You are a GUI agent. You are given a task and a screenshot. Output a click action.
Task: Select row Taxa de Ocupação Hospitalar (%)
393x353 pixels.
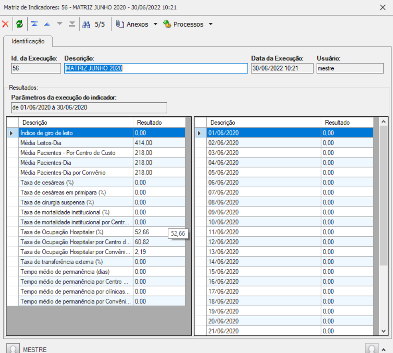tap(96, 232)
